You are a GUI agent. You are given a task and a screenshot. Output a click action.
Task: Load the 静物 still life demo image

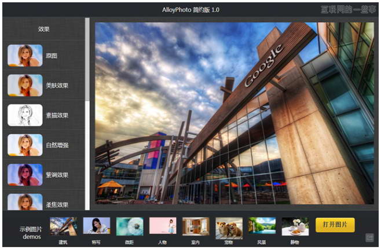tap(295, 226)
